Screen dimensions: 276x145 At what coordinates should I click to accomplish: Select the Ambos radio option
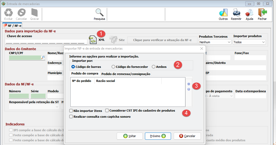(x=154, y=67)
